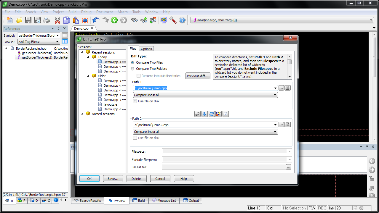Switch to the Options tab in DIFFzilla
The height and width of the screenshot is (213, 379).
coord(146,49)
